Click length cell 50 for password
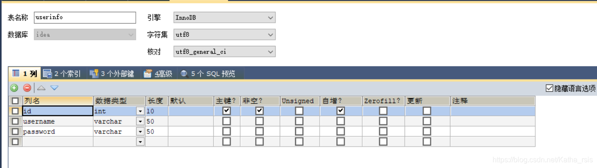 click(x=157, y=132)
